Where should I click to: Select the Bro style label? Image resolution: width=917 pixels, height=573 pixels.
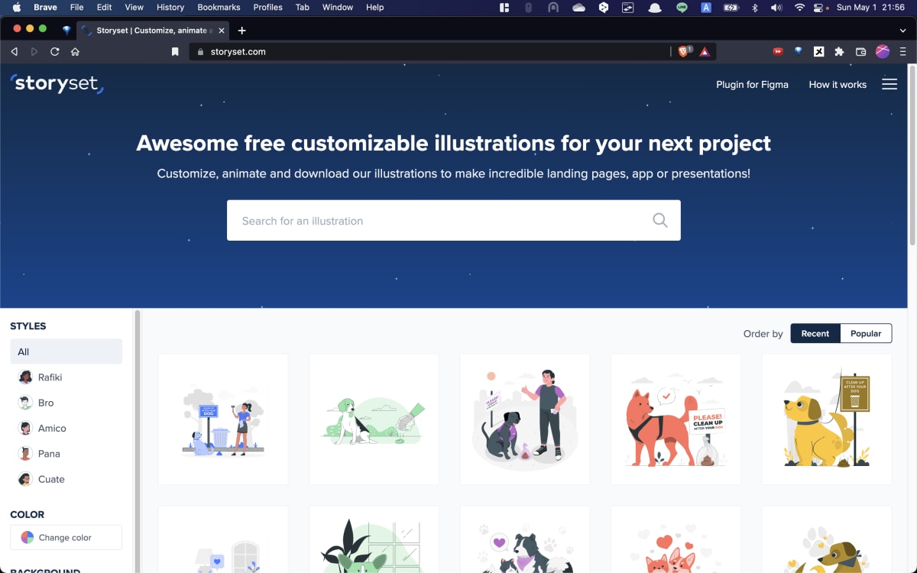(x=46, y=403)
